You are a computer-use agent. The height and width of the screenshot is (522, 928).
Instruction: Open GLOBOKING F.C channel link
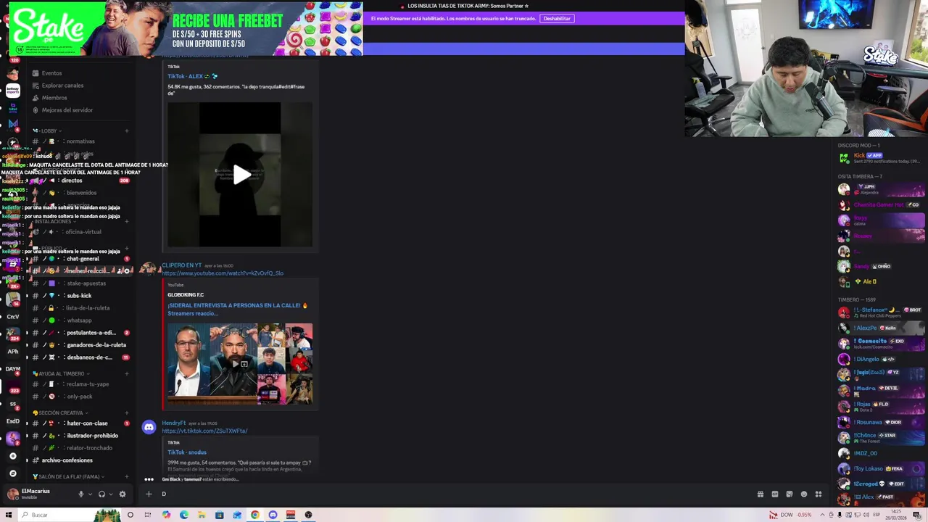coord(186,295)
